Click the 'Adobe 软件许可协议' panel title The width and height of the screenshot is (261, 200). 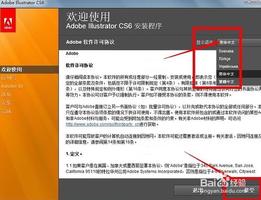90,42
